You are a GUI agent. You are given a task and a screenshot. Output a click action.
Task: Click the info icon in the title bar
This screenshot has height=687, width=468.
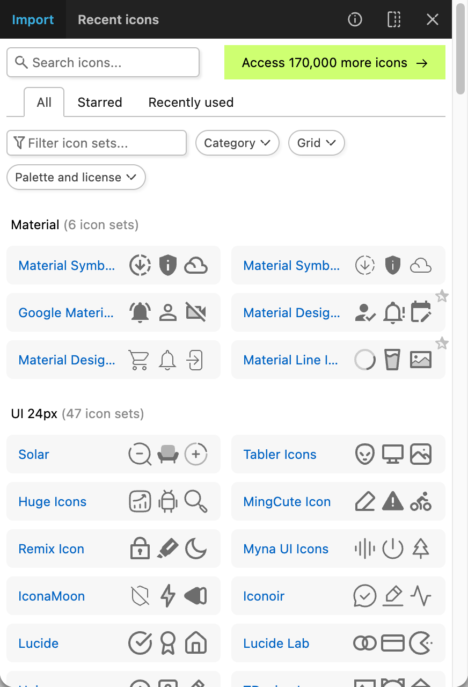coord(355,19)
